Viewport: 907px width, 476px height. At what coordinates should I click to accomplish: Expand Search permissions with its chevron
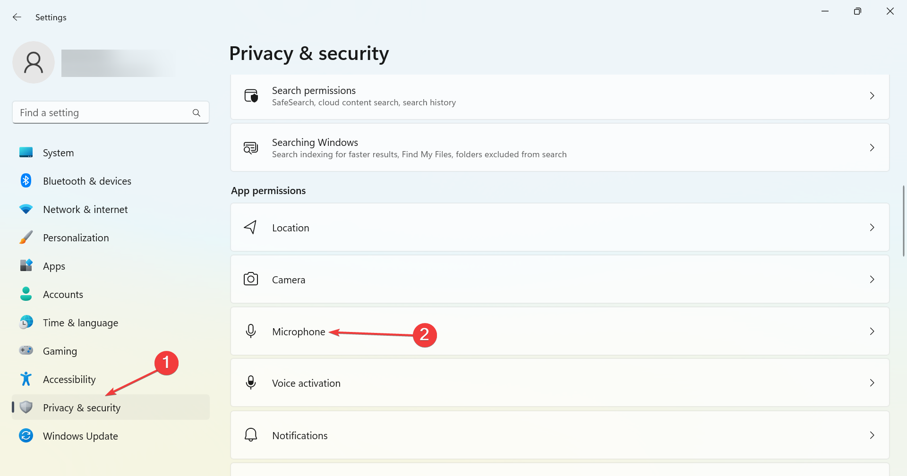click(872, 96)
